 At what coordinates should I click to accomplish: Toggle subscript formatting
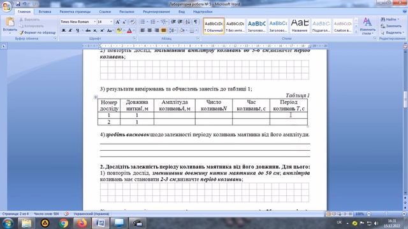point(95,31)
